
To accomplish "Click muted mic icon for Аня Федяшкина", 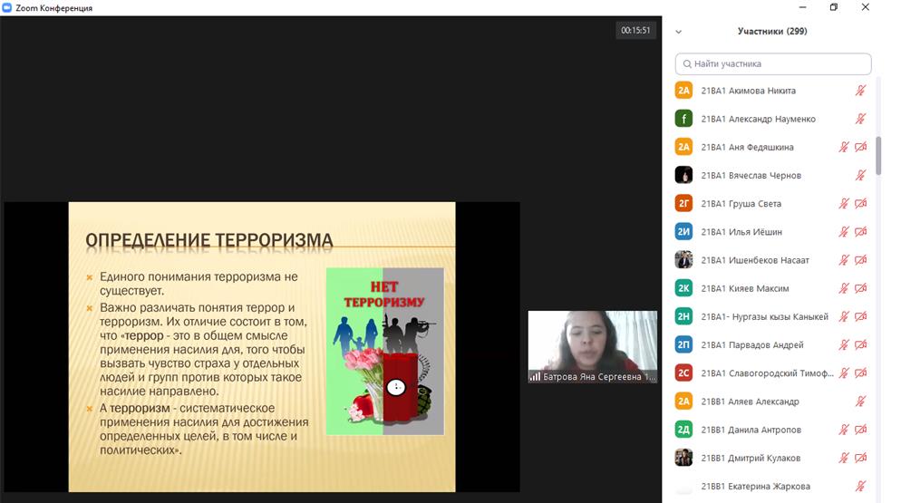I will 844,147.
